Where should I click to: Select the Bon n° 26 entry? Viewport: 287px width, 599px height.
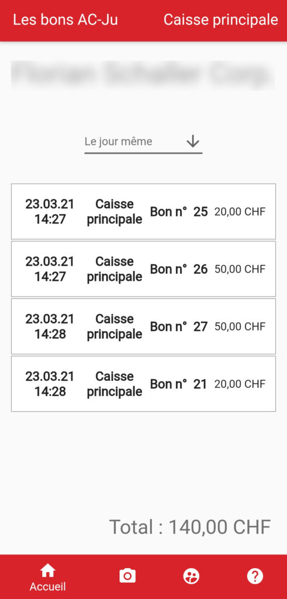pyautogui.click(x=144, y=269)
